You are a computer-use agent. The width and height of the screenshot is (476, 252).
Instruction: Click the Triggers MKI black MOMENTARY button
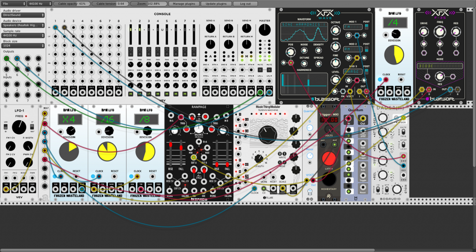[329, 179]
